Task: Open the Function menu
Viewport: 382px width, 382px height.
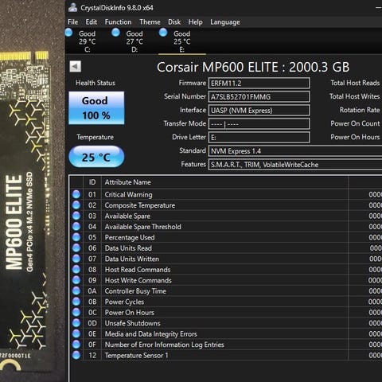Action: (x=118, y=22)
